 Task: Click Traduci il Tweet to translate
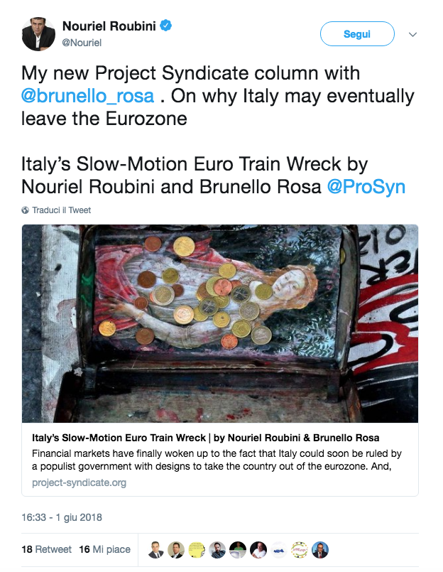tap(61, 210)
